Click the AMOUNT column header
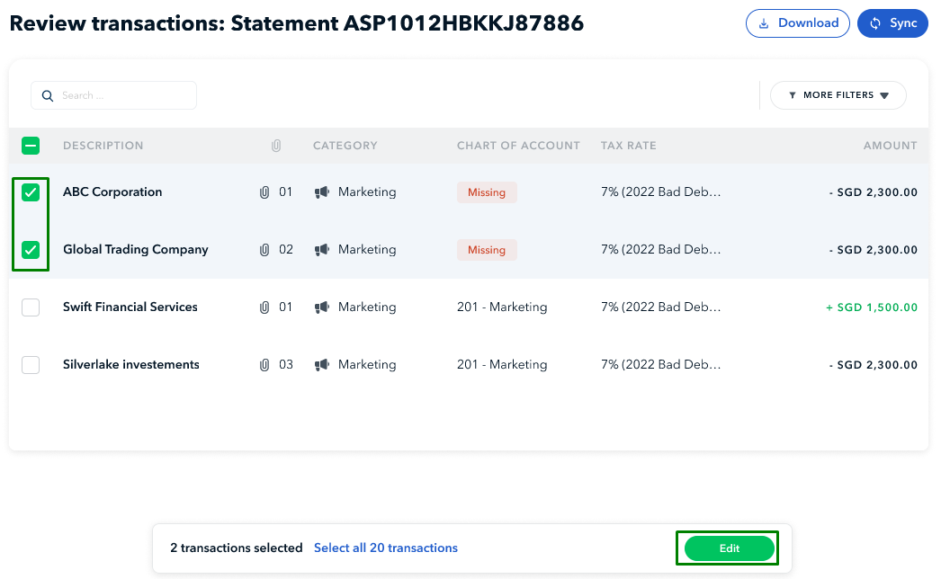The height and width of the screenshot is (579, 941). tap(890, 146)
